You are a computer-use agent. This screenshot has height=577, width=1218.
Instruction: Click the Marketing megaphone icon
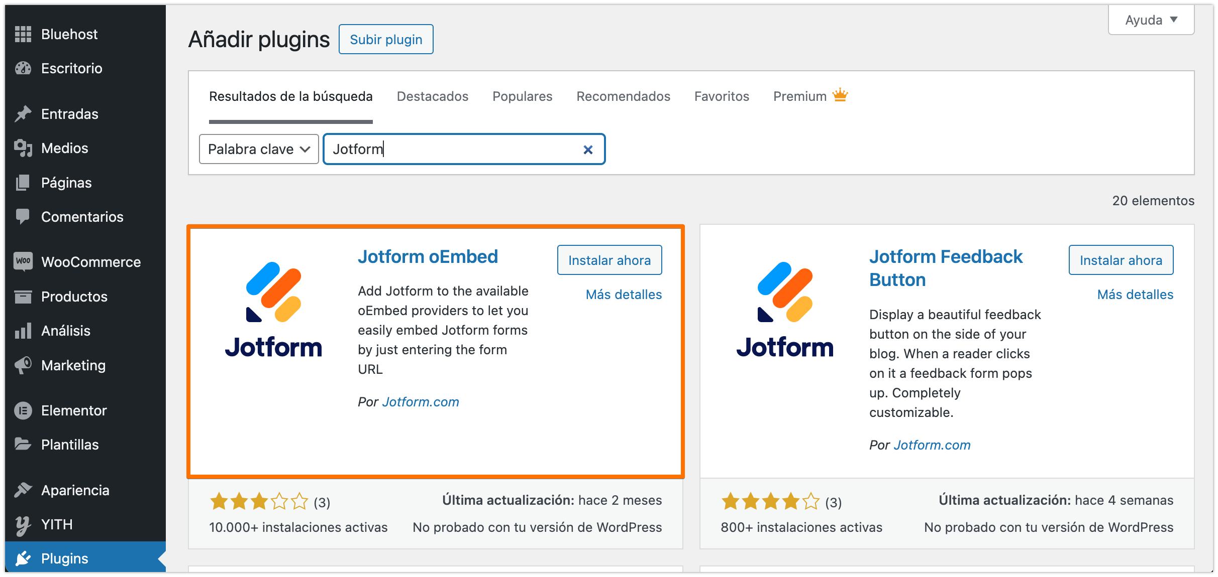(23, 365)
